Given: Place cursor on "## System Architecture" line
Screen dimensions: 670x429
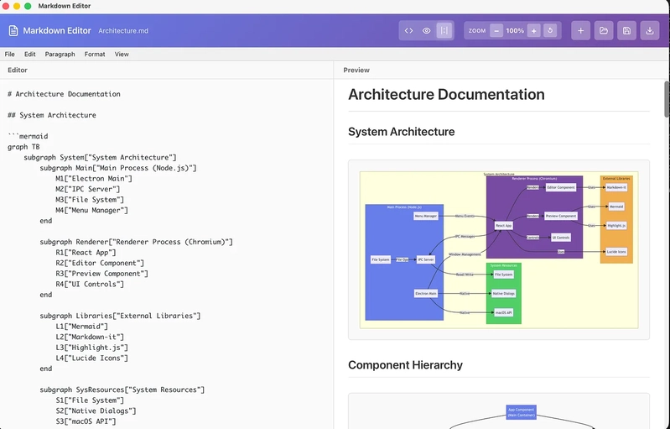Looking at the screenshot, I should 52,115.
